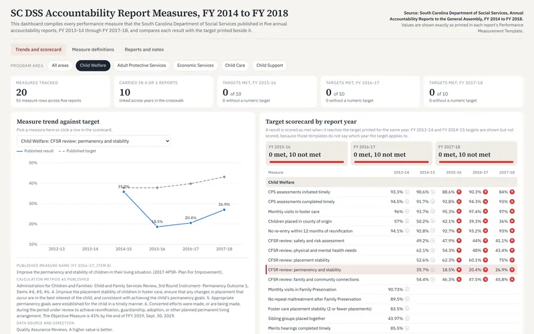Click not-met icon beside 42.1% county of origin

(459, 221)
